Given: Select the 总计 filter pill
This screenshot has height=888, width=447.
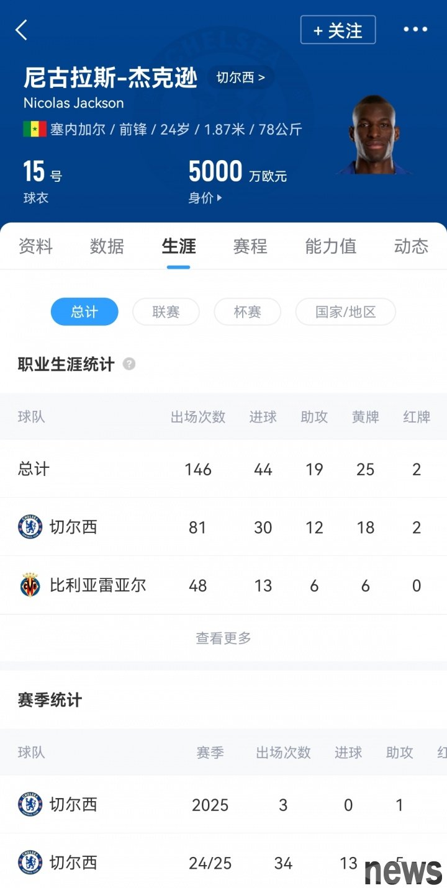Looking at the screenshot, I should click(x=84, y=312).
